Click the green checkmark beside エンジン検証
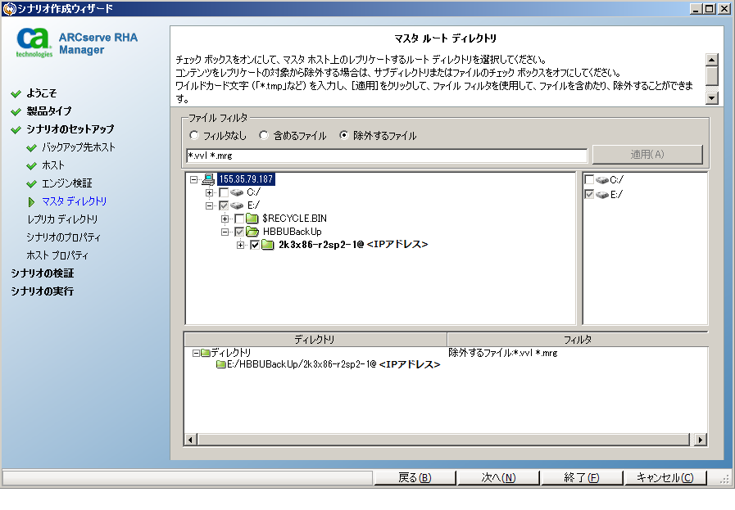The height and width of the screenshot is (510, 735). click(x=31, y=183)
